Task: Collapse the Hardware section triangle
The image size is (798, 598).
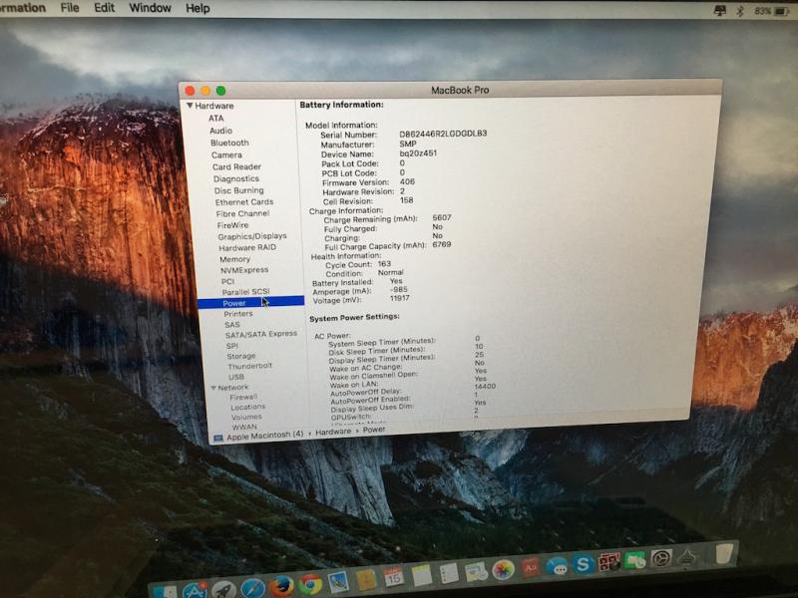Action: [190, 106]
